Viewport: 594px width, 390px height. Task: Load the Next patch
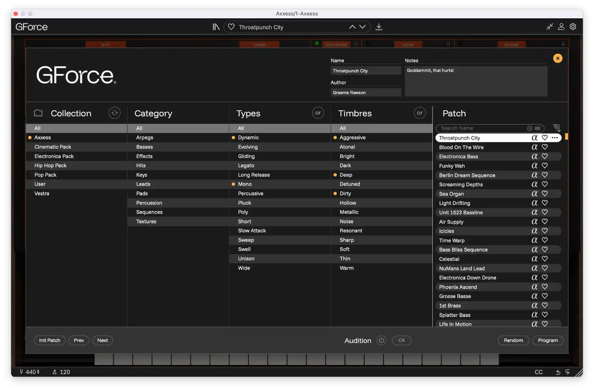103,340
